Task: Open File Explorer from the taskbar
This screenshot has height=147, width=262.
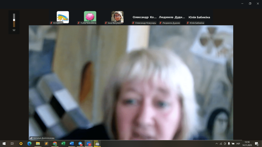Action: click(x=38, y=144)
